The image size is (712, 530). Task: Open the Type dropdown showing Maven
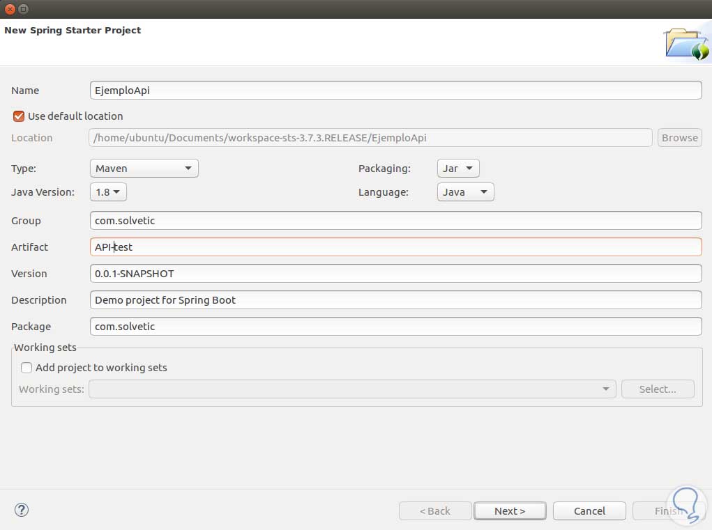[144, 169]
